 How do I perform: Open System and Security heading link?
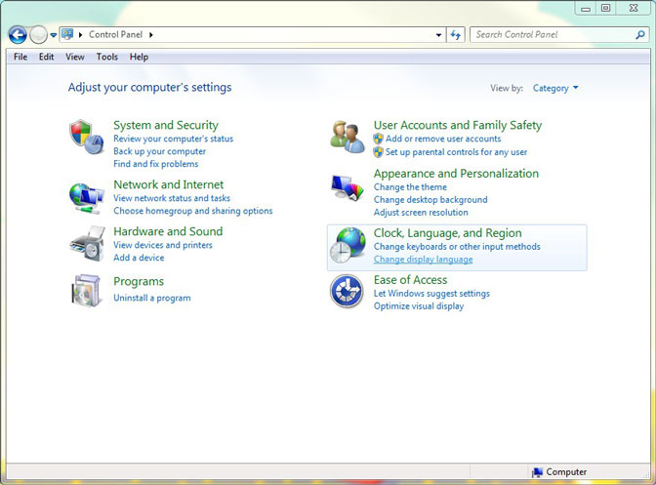[166, 125]
